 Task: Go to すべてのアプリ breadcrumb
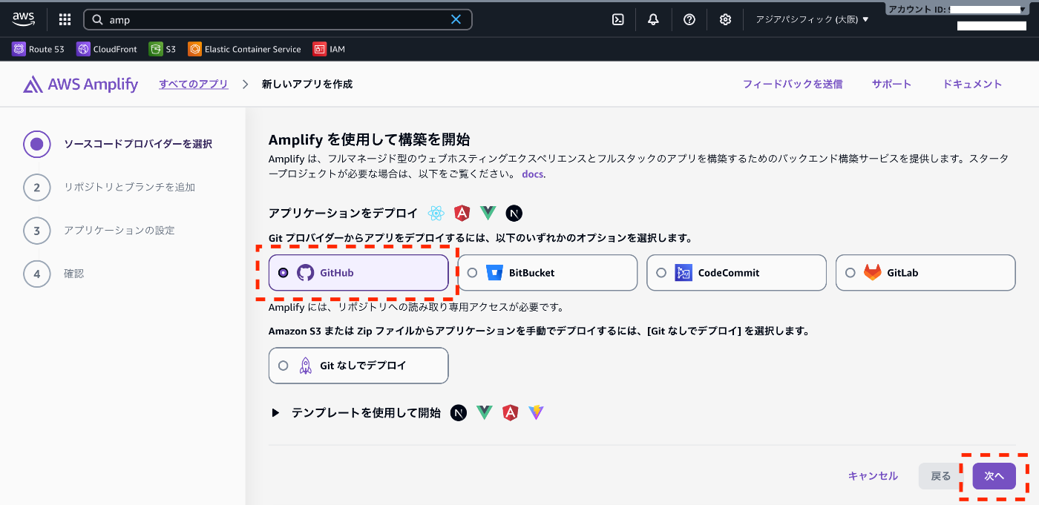194,84
